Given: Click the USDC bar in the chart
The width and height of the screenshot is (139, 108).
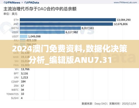Looking at the screenshot, I should (x=42, y=32).
